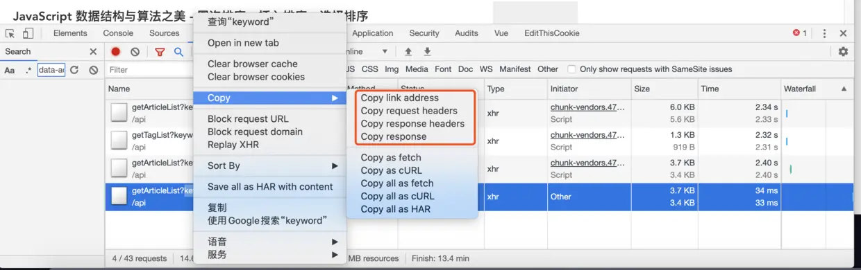Image resolution: width=861 pixels, height=270 pixels.
Task: Refresh the search results icon
Action: [74, 70]
